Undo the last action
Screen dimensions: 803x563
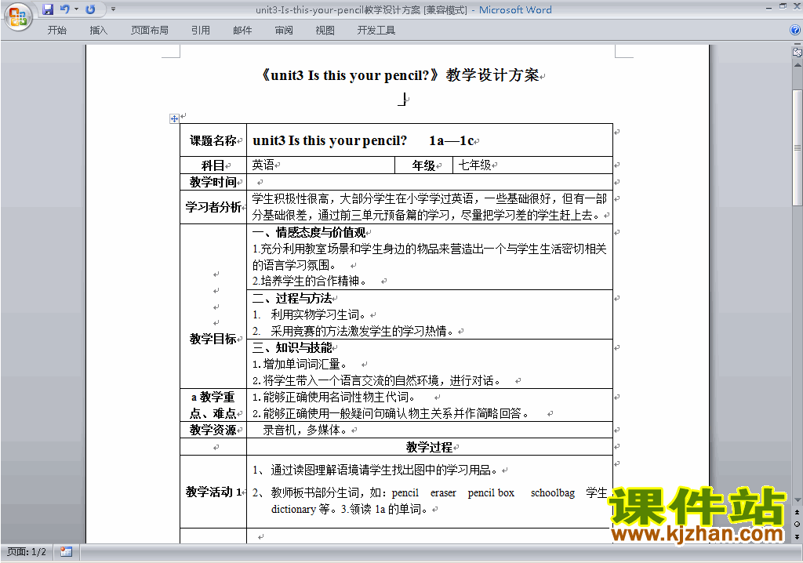click(x=64, y=9)
